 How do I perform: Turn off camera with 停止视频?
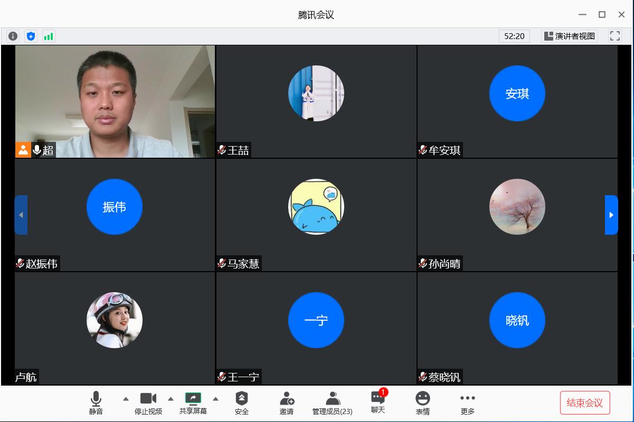click(x=148, y=403)
